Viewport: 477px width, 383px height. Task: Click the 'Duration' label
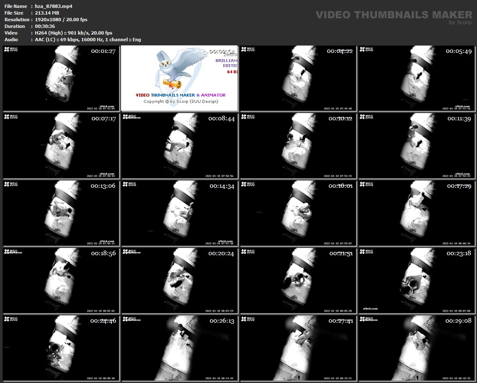[x=15, y=26]
